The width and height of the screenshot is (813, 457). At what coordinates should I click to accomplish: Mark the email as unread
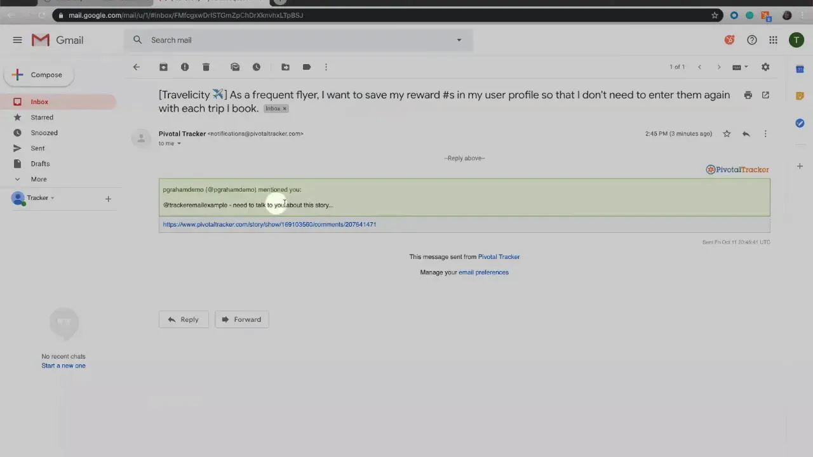click(235, 67)
